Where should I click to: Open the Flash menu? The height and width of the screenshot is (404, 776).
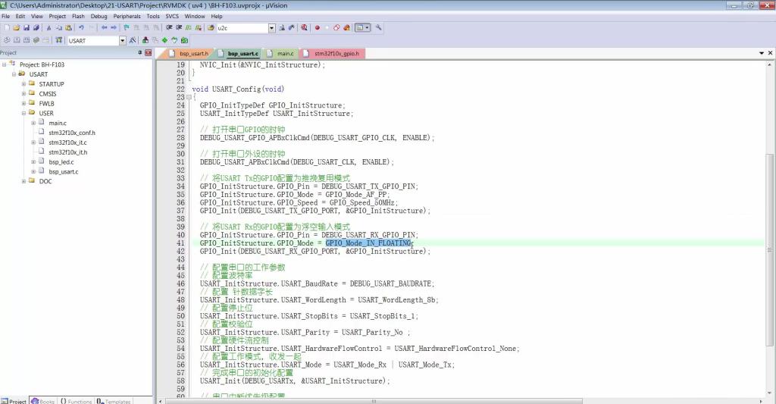(78, 16)
